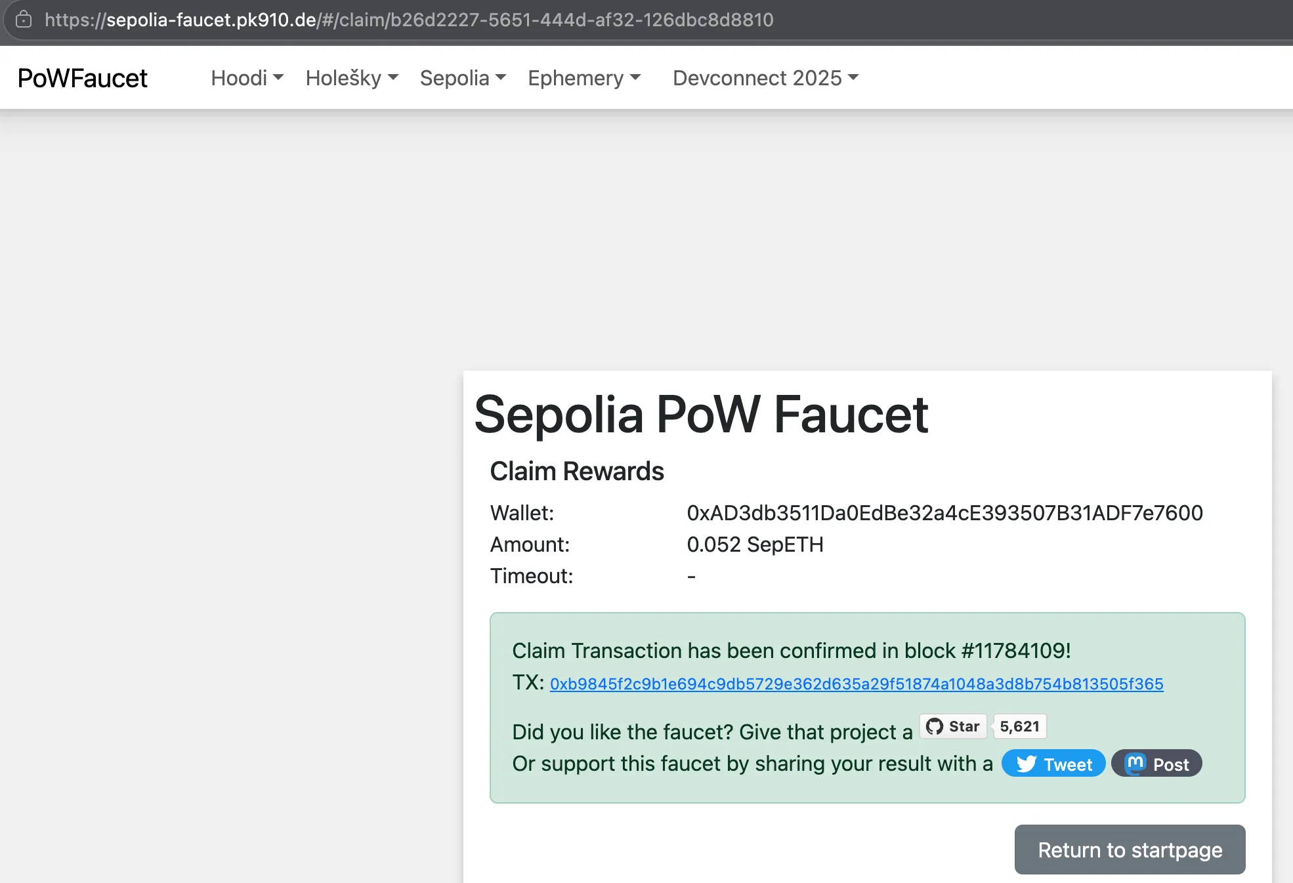Select the wallet address 0xAD3db351… text
Image resolution: width=1293 pixels, height=883 pixels.
click(x=944, y=513)
